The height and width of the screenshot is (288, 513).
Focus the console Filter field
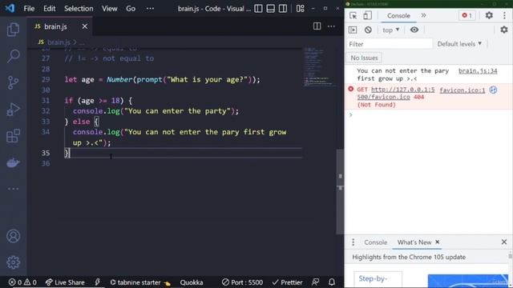click(390, 44)
